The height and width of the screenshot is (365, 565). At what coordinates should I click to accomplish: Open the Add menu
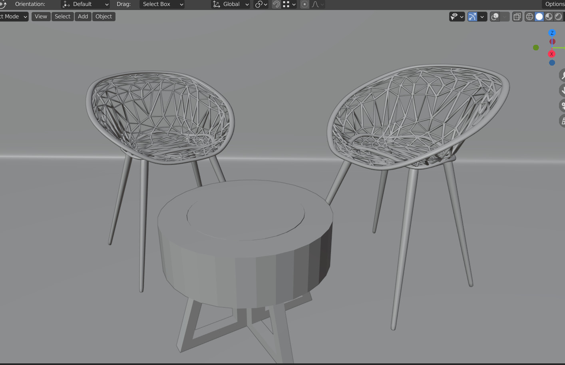tap(83, 16)
